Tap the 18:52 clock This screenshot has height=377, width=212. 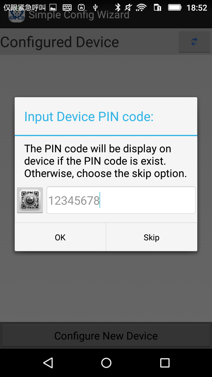click(x=197, y=8)
